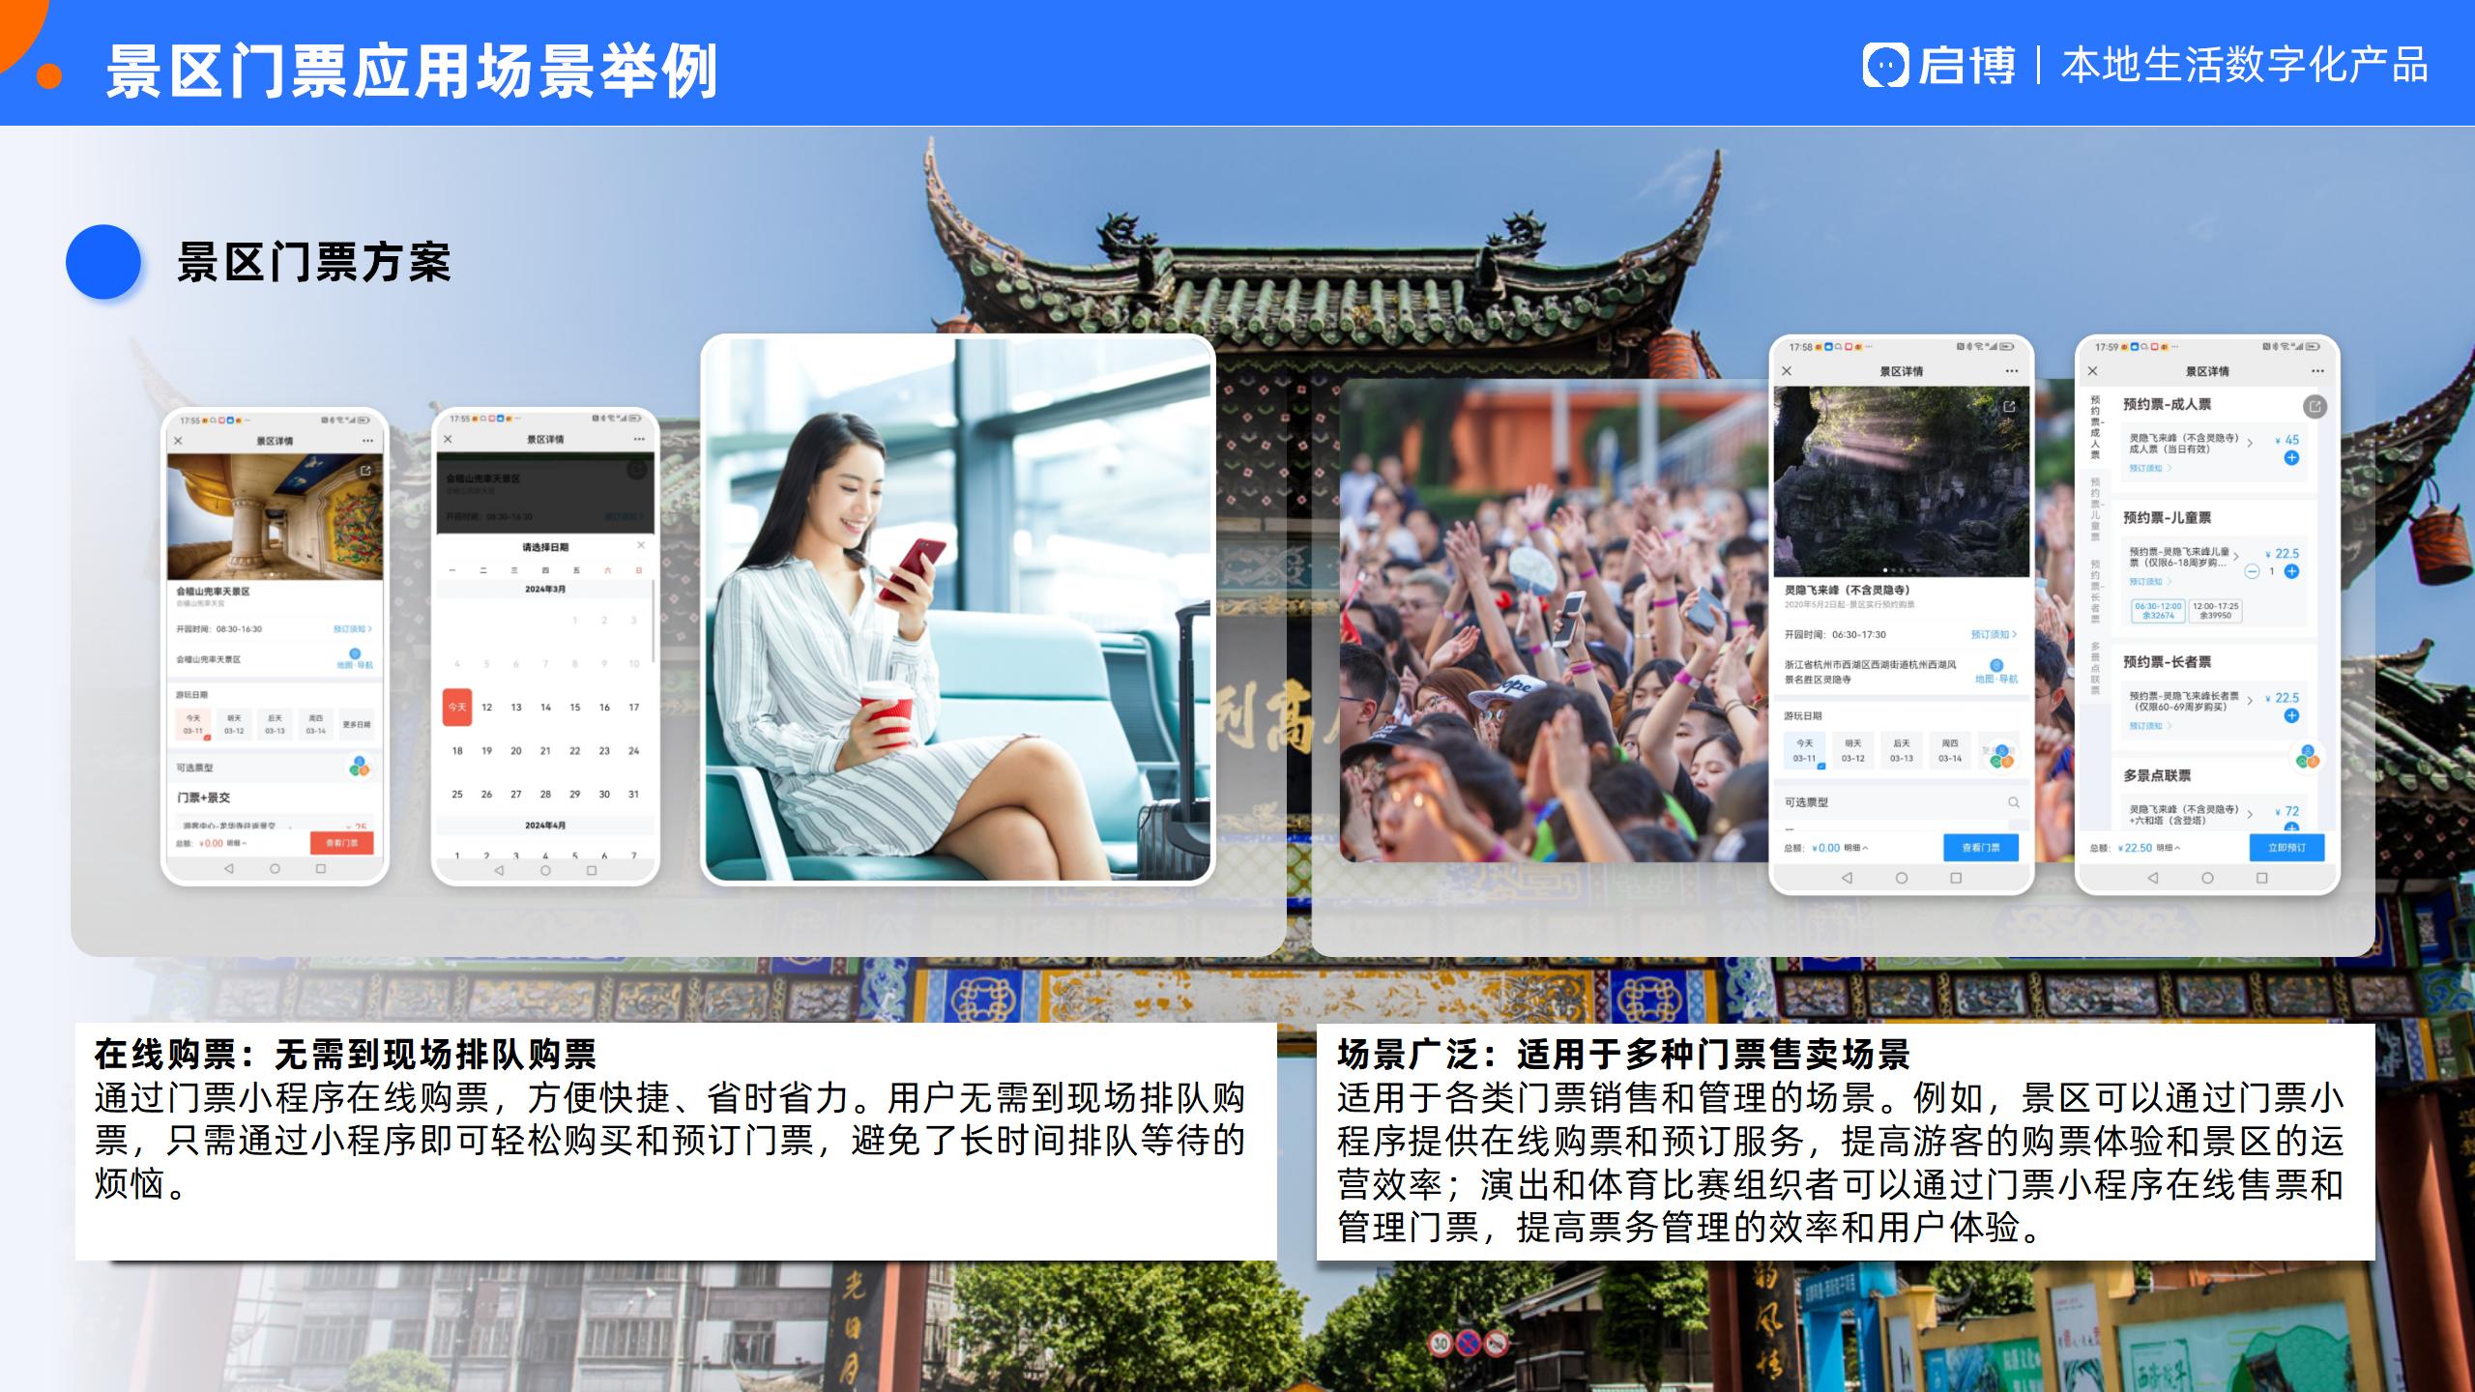Close the 请选择日期 calendar popup

[x=640, y=546]
